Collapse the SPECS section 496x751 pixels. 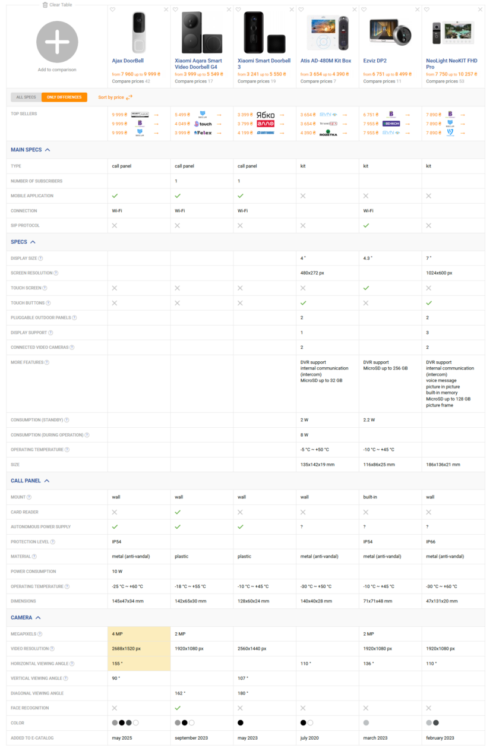(x=23, y=242)
